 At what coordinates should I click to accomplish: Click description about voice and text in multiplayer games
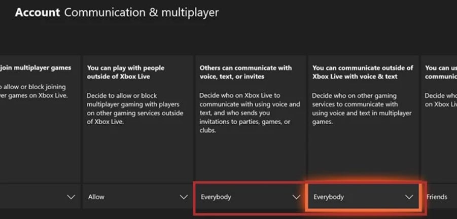(x=362, y=108)
